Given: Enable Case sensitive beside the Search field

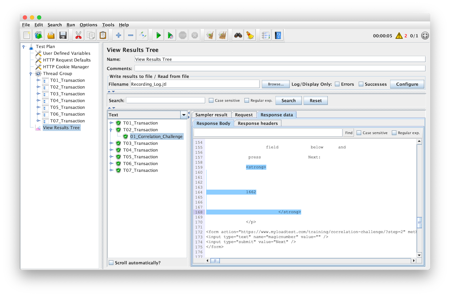Looking at the screenshot, I should point(211,101).
